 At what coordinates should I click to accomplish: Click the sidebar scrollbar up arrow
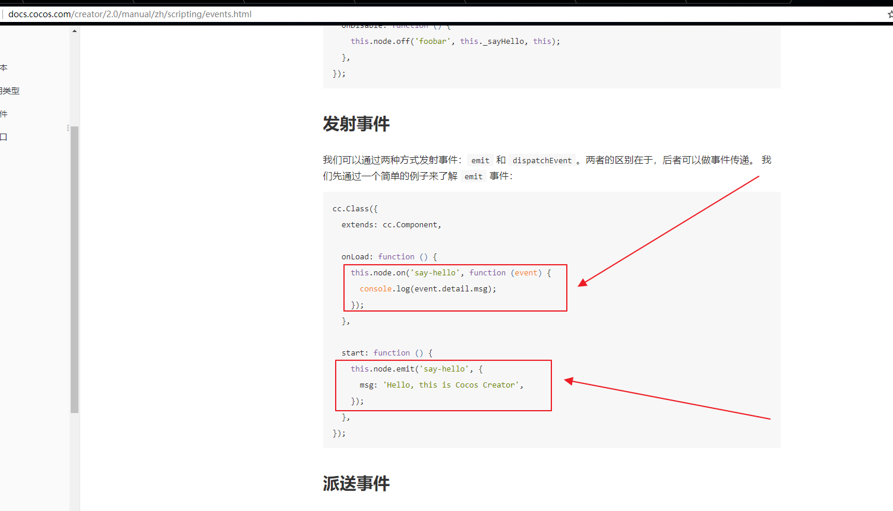74,31
